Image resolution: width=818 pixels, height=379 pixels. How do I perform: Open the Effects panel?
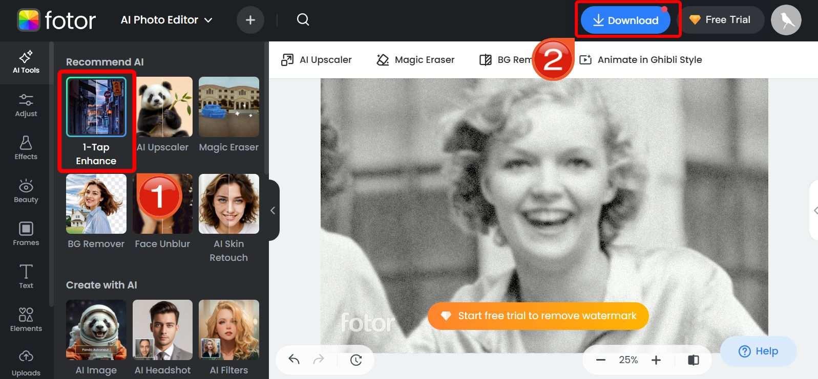26,148
